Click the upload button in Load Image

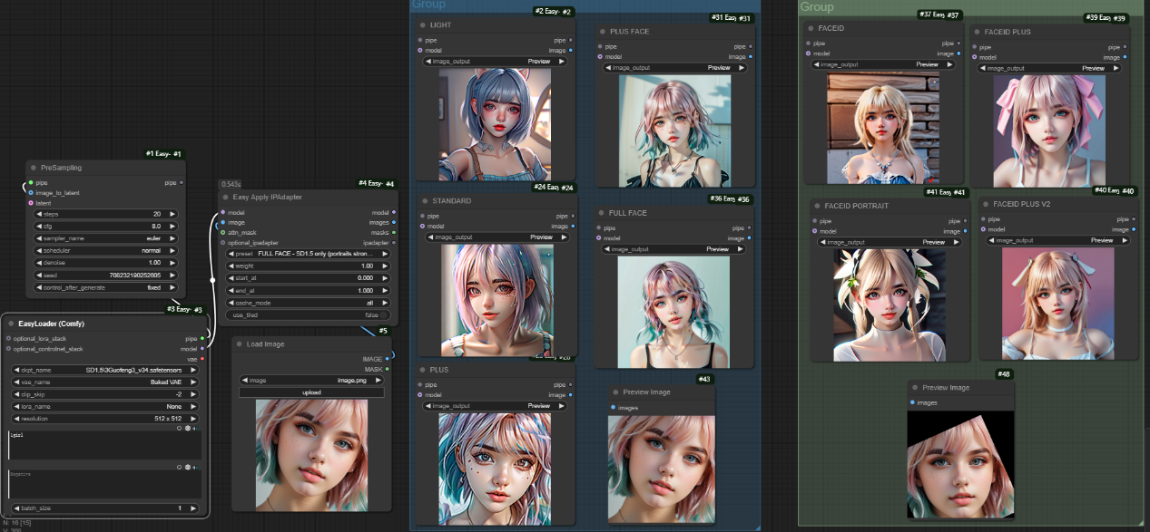(311, 392)
